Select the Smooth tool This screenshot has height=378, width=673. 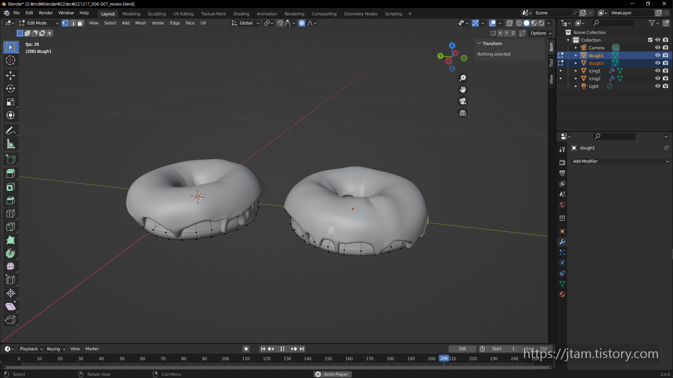pyautogui.click(x=11, y=267)
